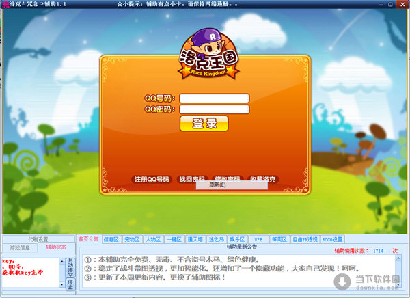Click the 停止 stop button
The image size is (410, 298).
[x=70, y=284]
